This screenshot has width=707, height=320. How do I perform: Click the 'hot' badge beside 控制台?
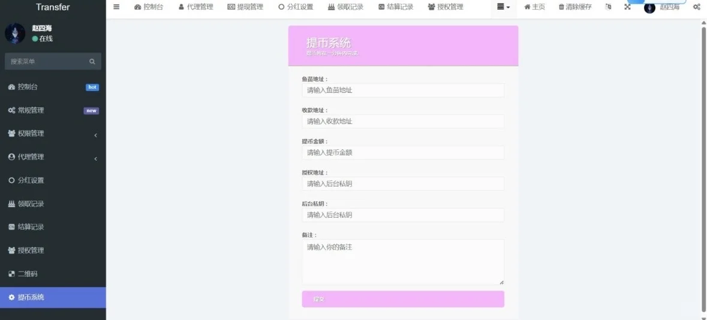pos(92,87)
